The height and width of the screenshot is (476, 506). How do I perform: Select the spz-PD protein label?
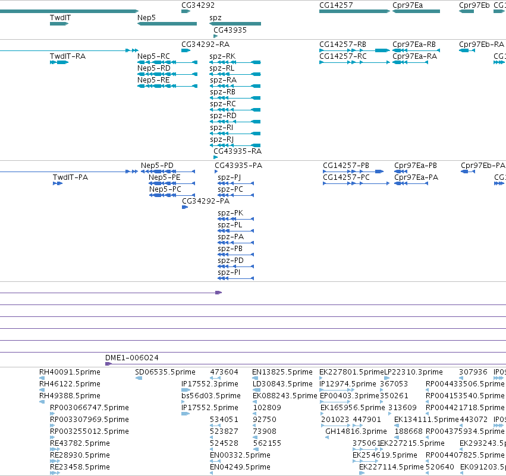coord(231,261)
